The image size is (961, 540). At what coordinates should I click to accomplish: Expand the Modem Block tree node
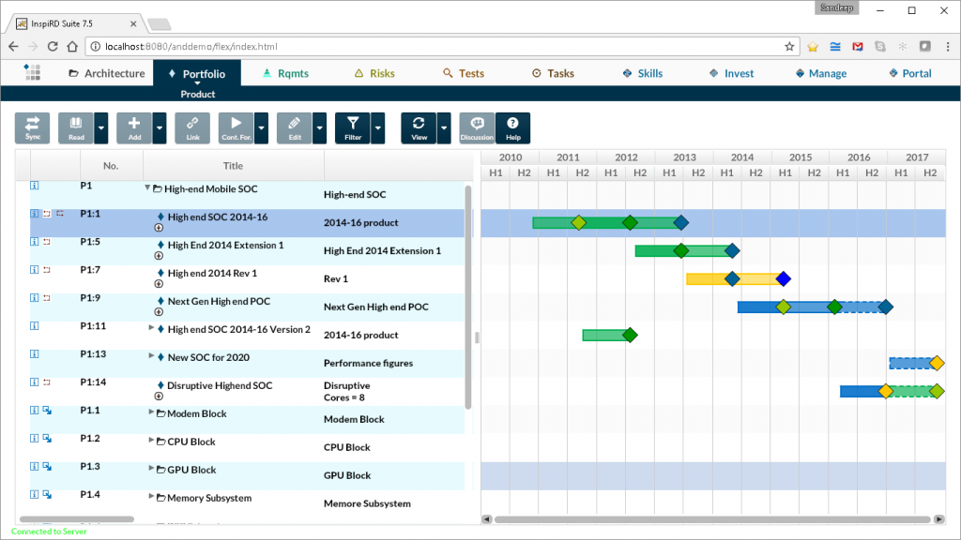pos(152,412)
